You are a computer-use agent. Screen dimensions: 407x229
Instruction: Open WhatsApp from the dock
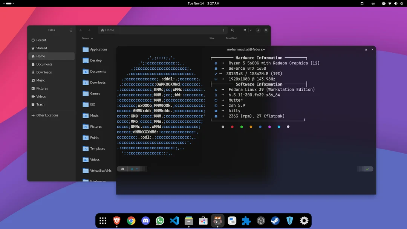tap(160, 221)
